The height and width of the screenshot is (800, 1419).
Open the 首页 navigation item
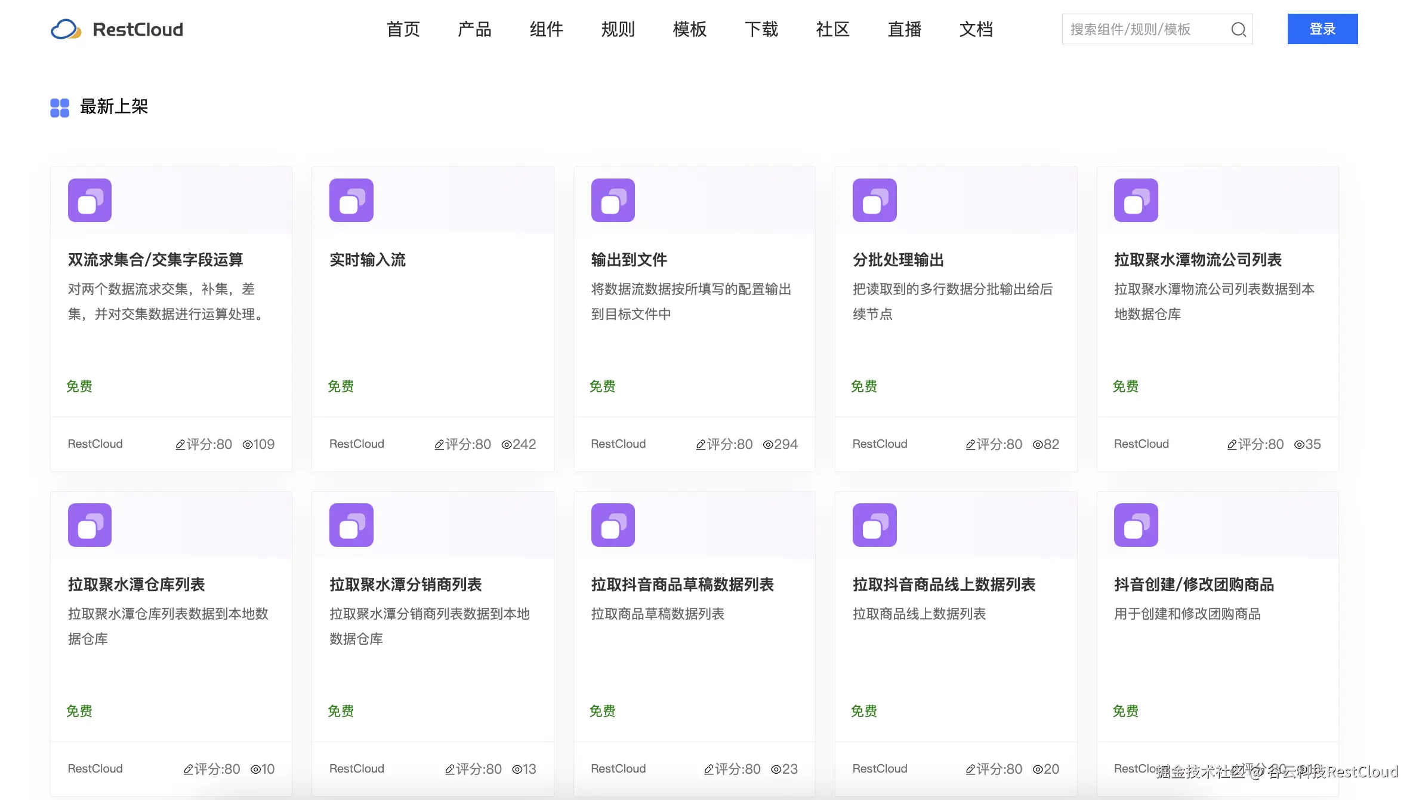click(x=403, y=29)
